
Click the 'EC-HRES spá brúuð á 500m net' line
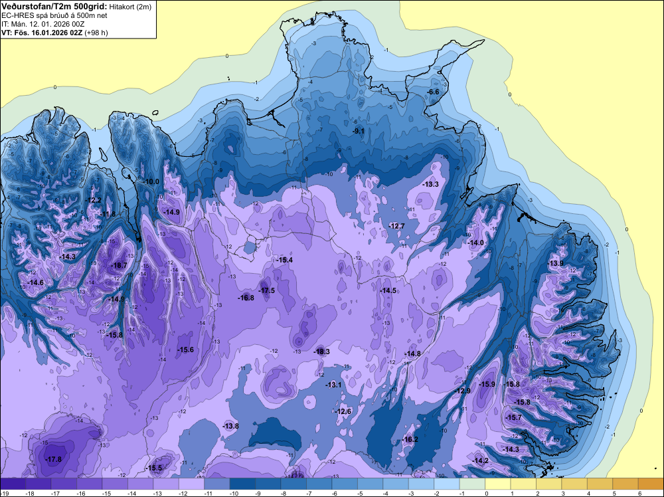pos(54,15)
